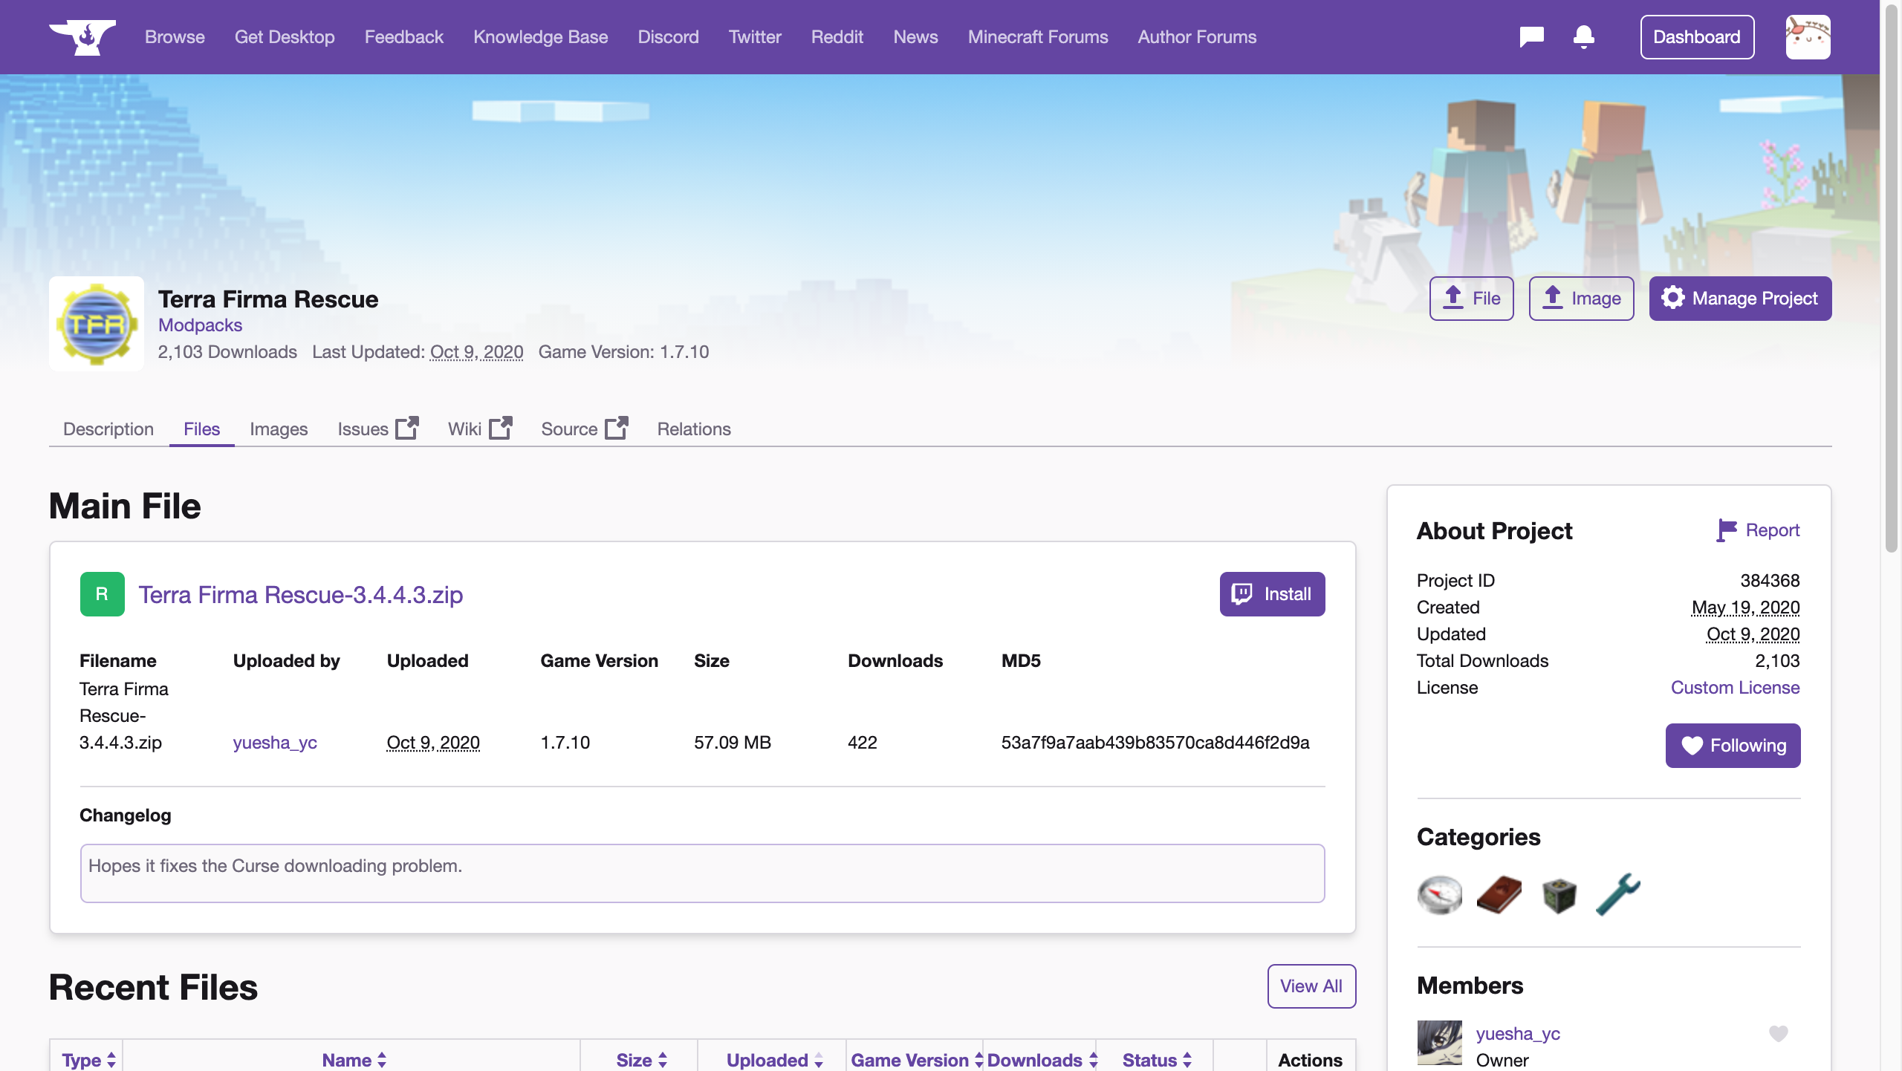Screen dimensions: 1902x1071
Task: Toggle the Following heart button
Action: pos(1733,746)
